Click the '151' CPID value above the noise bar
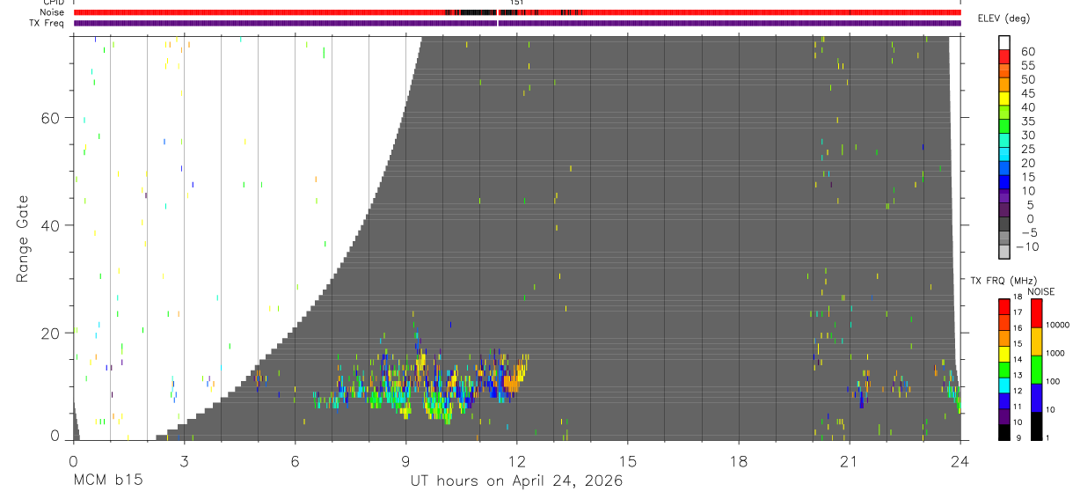The height and width of the screenshot is (499, 1080). pos(516,4)
